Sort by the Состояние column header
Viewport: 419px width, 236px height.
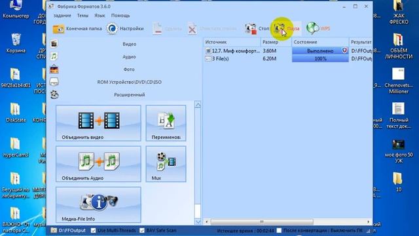pos(320,42)
